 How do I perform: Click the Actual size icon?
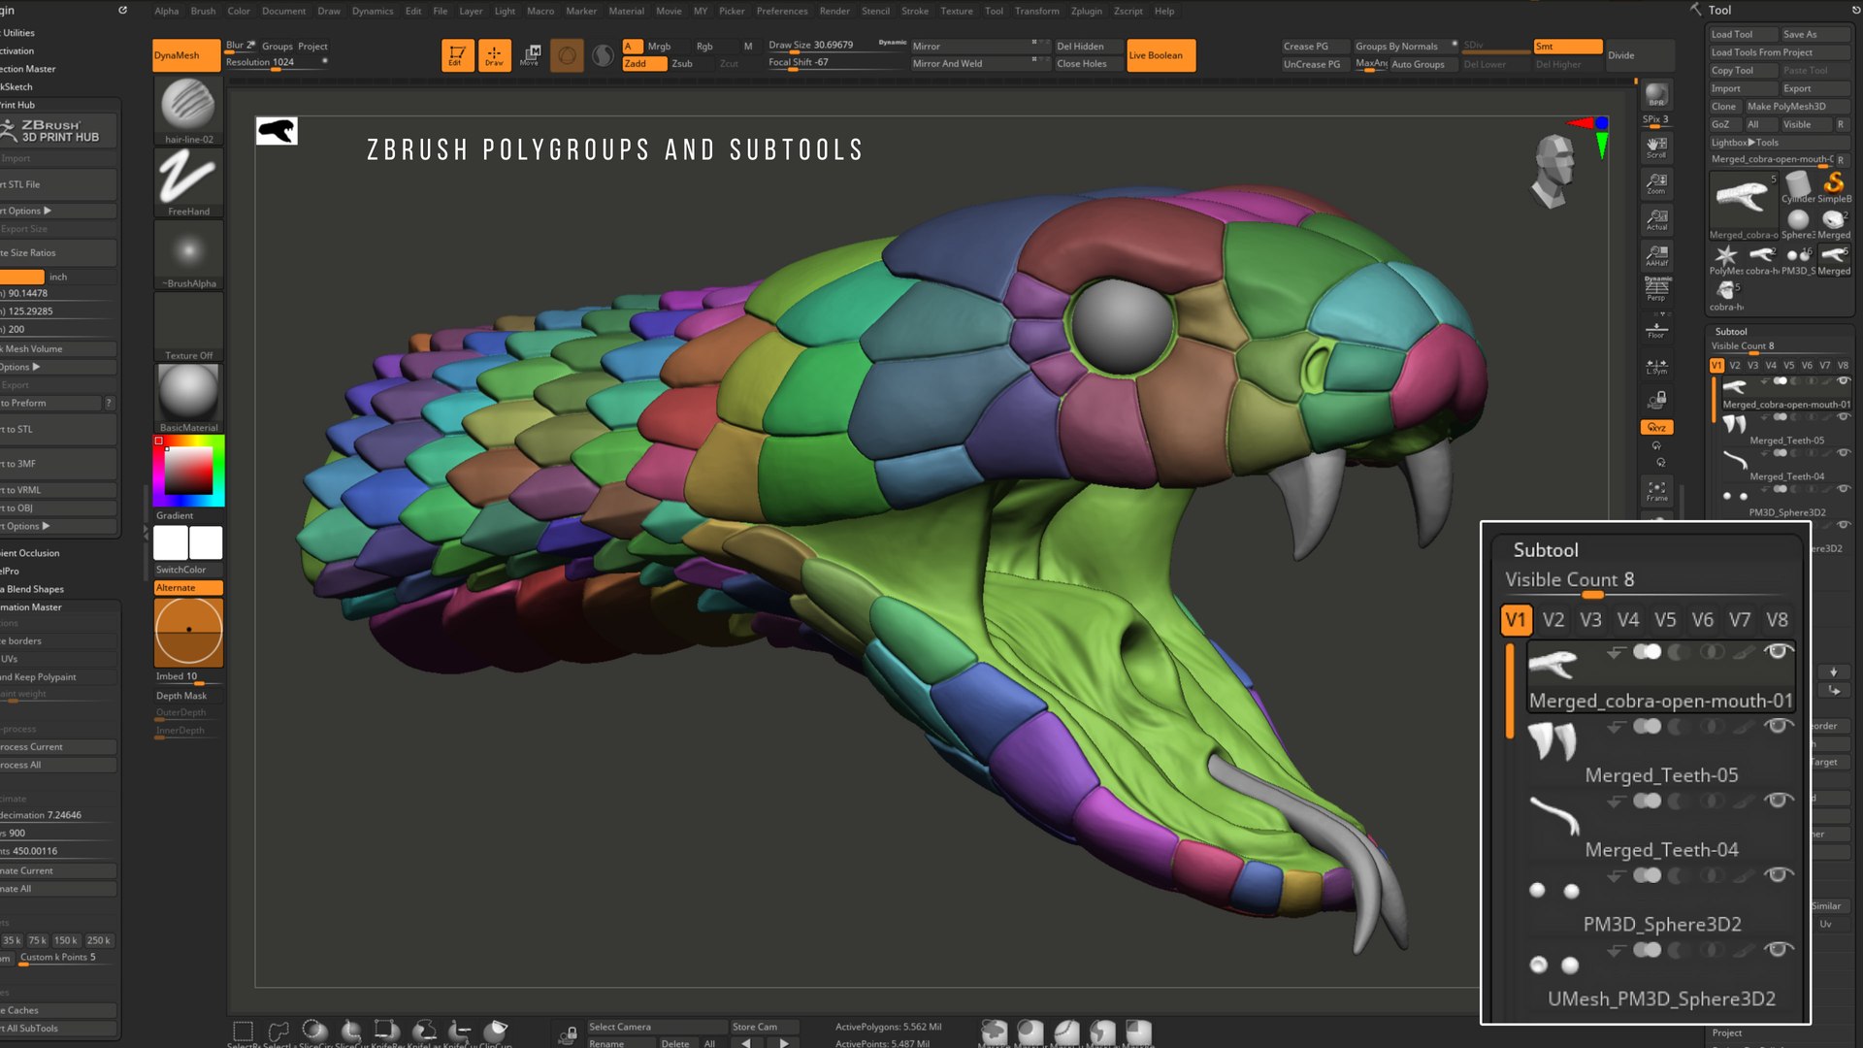point(1656,219)
